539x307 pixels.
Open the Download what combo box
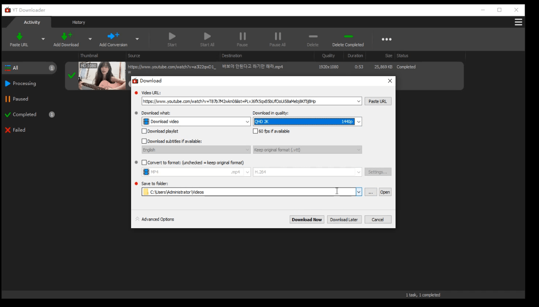196,122
